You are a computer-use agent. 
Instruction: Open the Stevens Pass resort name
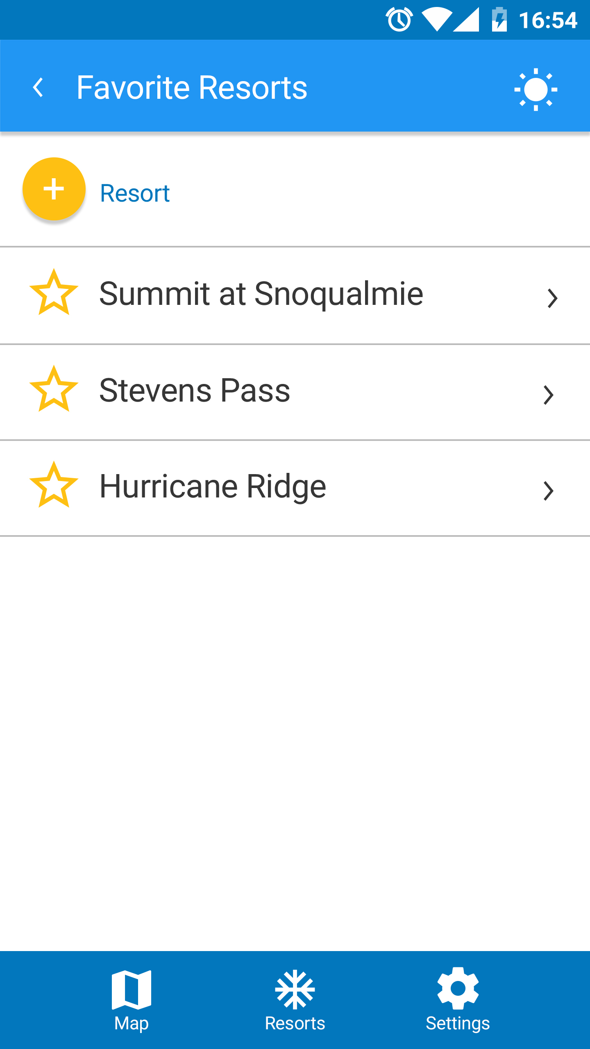(195, 390)
